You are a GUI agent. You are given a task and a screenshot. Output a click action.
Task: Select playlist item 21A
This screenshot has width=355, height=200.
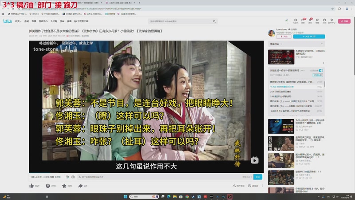296,92
